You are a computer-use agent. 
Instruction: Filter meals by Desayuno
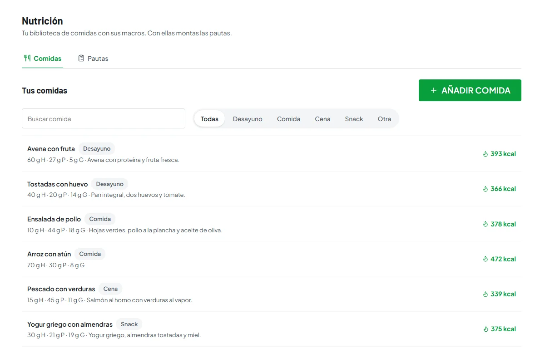248,119
